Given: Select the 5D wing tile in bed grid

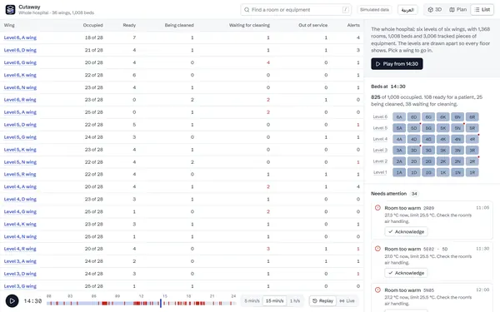Looking at the screenshot, I should (413, 128).
